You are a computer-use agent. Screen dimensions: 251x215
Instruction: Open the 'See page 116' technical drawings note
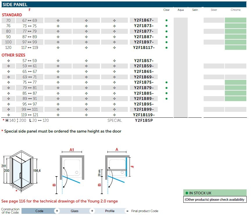[x=60, y=201]
